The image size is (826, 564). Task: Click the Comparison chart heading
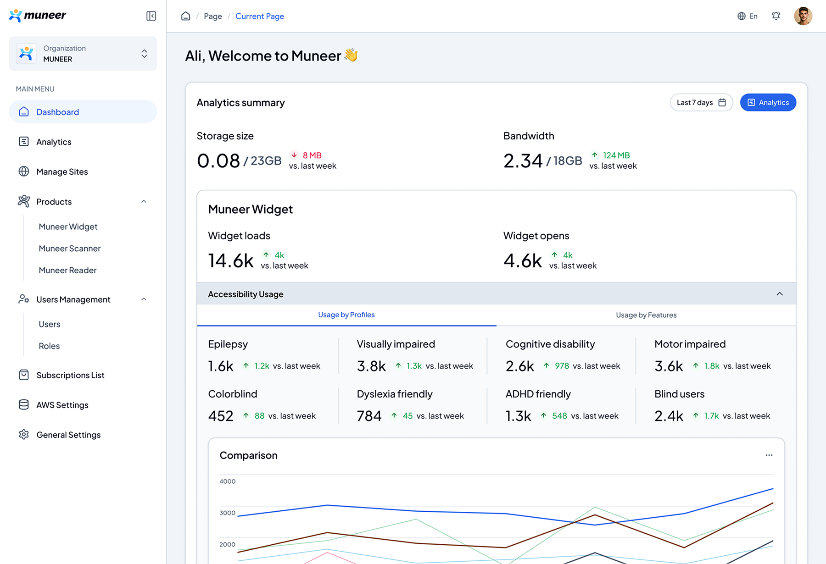point(249,455)
